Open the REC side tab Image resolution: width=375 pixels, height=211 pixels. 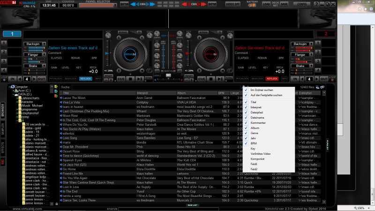click(3, 162)
